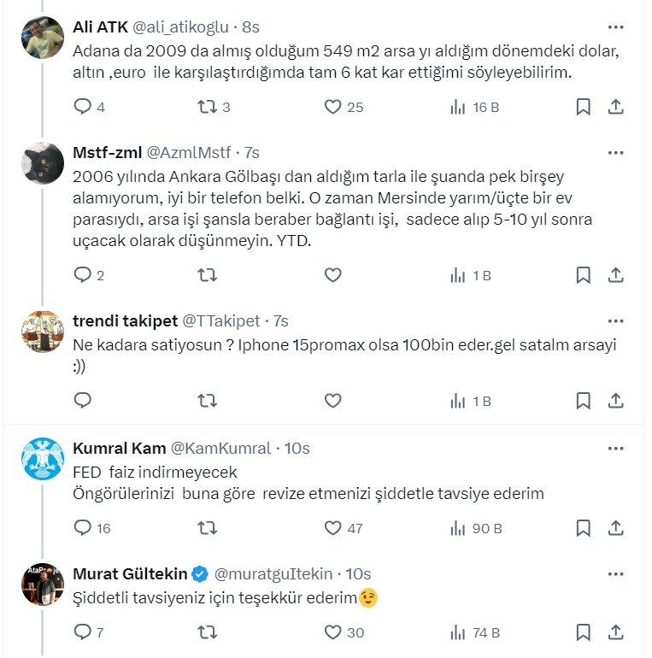
Task: Open more options on Ali ATK's tweet
Action: pyautogui.click(x=615, y=26)
